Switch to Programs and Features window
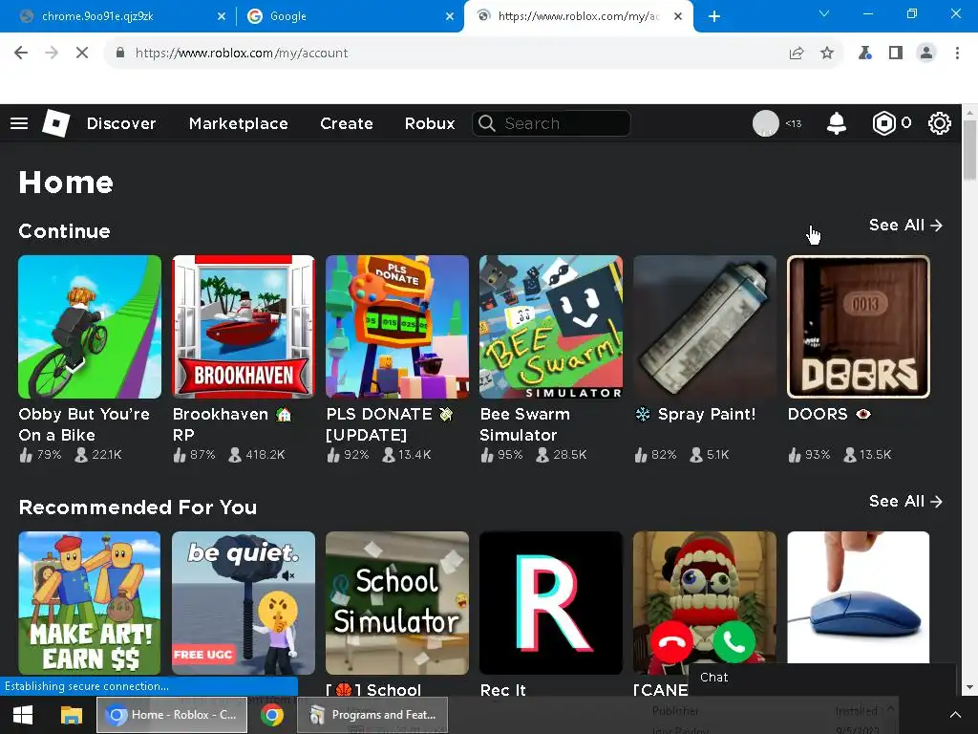This screenshot has width=978, height=734. click(x=372, y=715)
